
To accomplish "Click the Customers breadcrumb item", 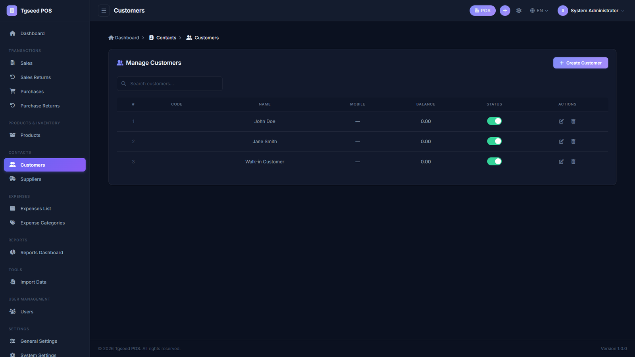I will [202, 38].
